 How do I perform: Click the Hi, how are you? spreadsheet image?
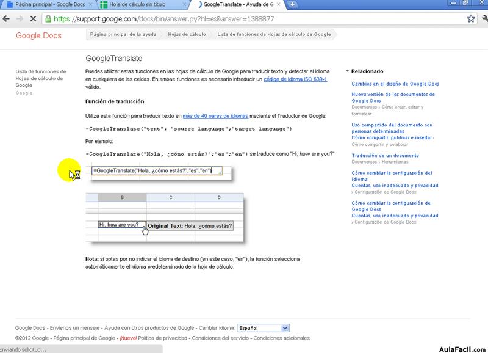click(x=165, y=217)
